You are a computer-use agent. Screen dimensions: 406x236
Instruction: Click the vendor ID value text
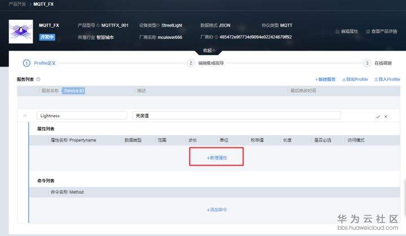point(255,37)
